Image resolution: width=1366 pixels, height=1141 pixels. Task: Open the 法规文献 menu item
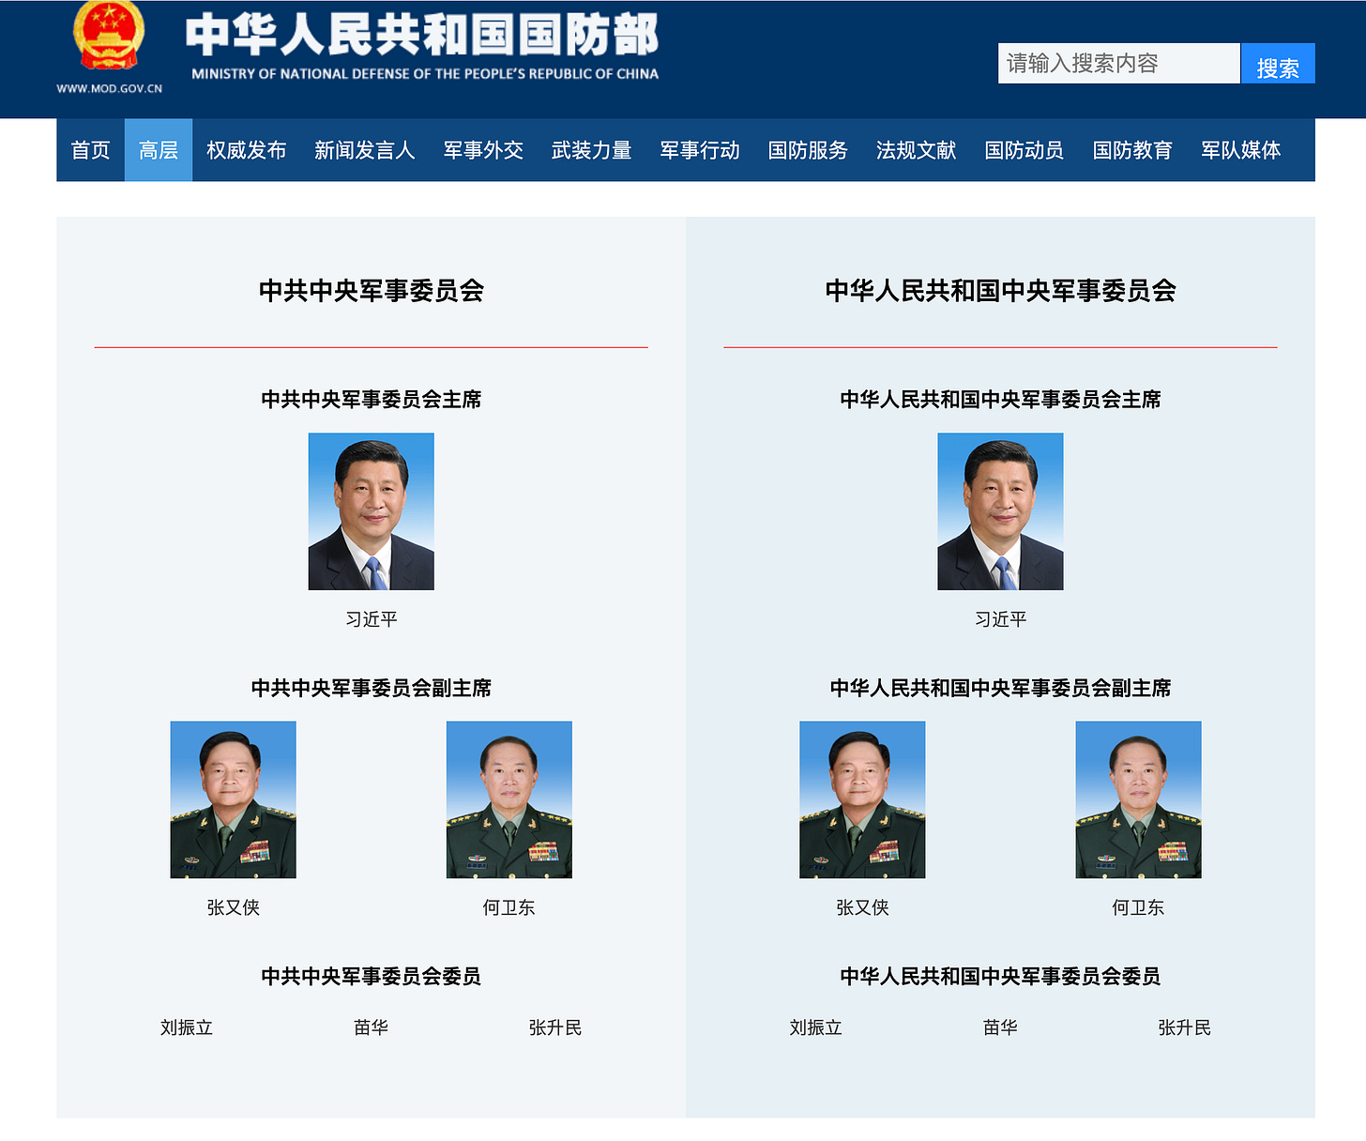917,150
